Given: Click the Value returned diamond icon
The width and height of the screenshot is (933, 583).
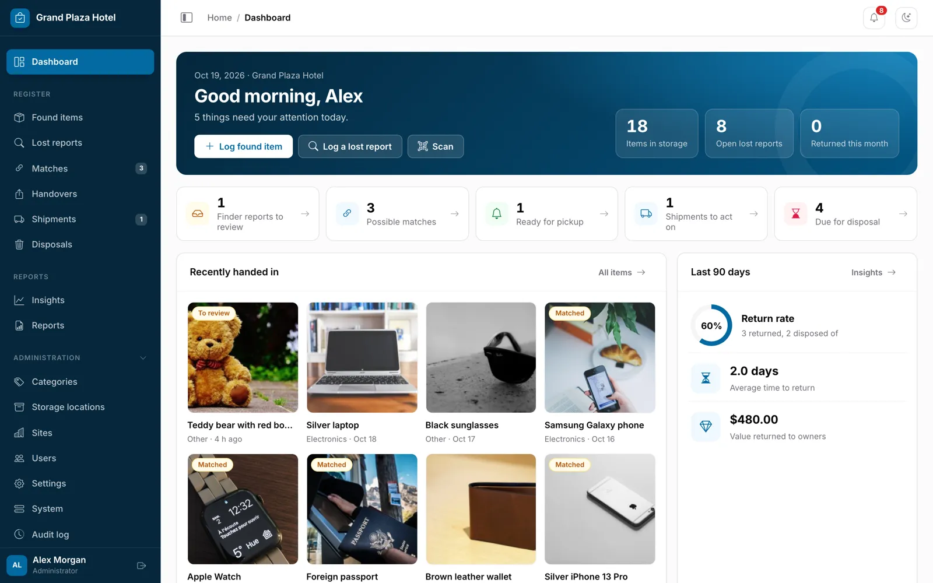Looking at the screenshot, I should click(706, 427).
